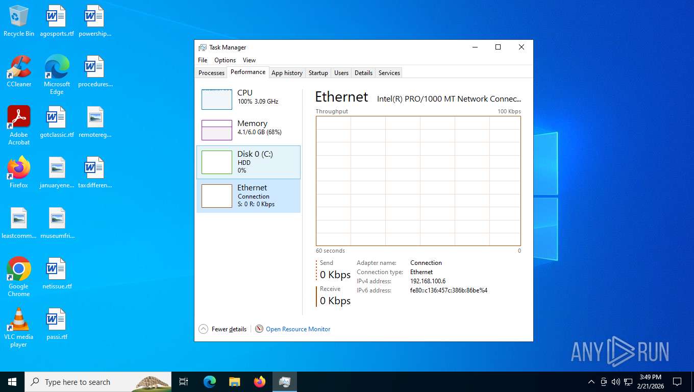The width and height of the screenshot is (694, 392).
Task: Open Firefox from the taskbar
Action: [260, 382]
